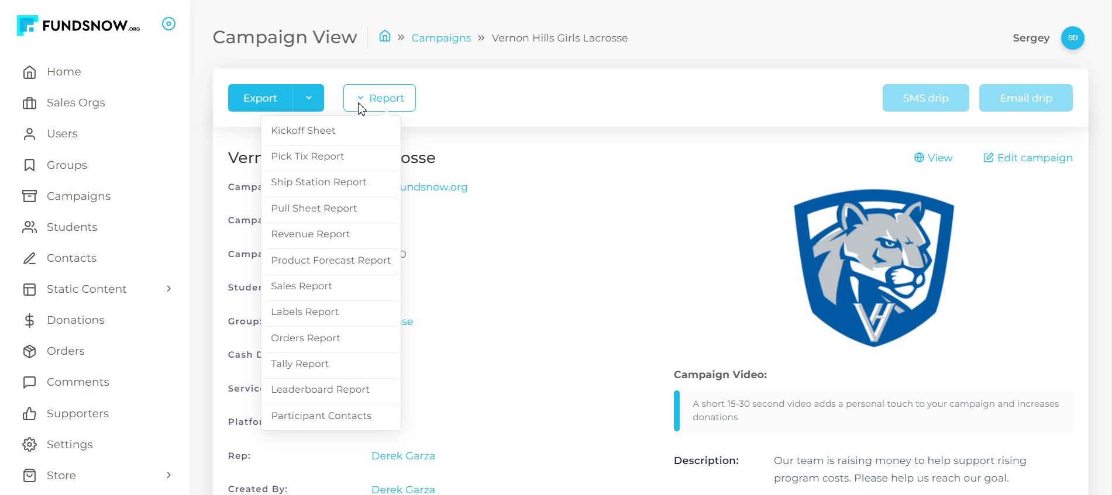The height and width of the screenshot is (495, 1112).
Task: Click the Settings gear icon
Action: [x=29, y=445]
